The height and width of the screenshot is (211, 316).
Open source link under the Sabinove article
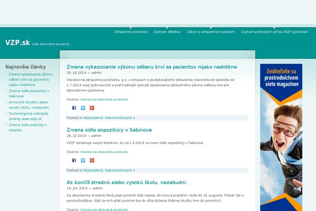click(104, 152)
